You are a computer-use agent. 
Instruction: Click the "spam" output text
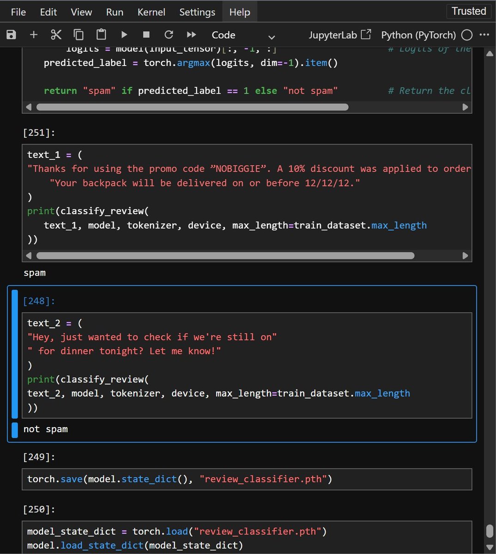(x=35, y=273)
